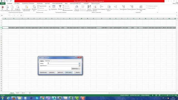Image resolution: width=178 pixels, height=100 pixels.
Task: Undo last action in quick access toolbar
Action: [x=7, y=1]
